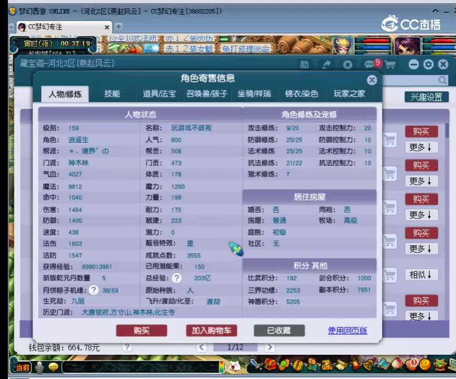Click the 赤12装女魃 banner link
456x379 pixels.
click(x=189, y=48)
